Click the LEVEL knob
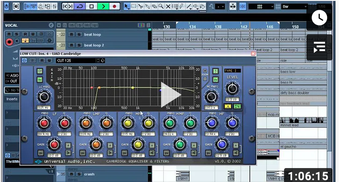 click(x=232, y=88)
